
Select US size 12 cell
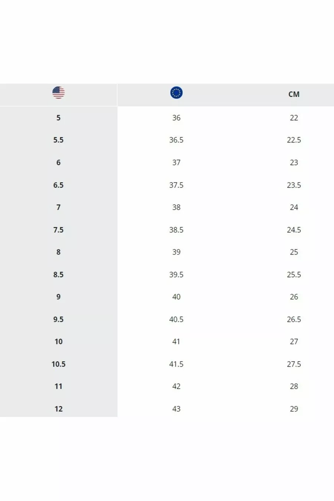[58, 409]
